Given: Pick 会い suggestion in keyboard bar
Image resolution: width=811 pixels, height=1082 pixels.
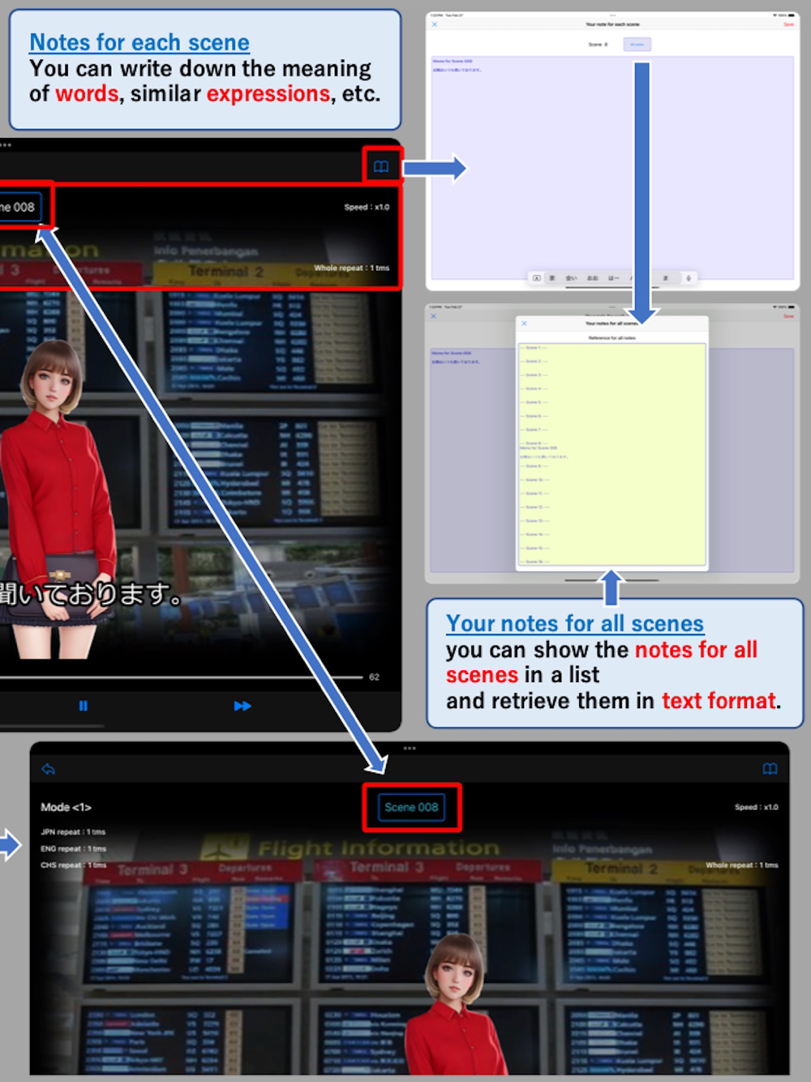Looking at the screenshot, I should coord(571,278).
